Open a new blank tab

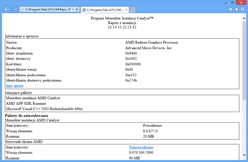(132, 10)
